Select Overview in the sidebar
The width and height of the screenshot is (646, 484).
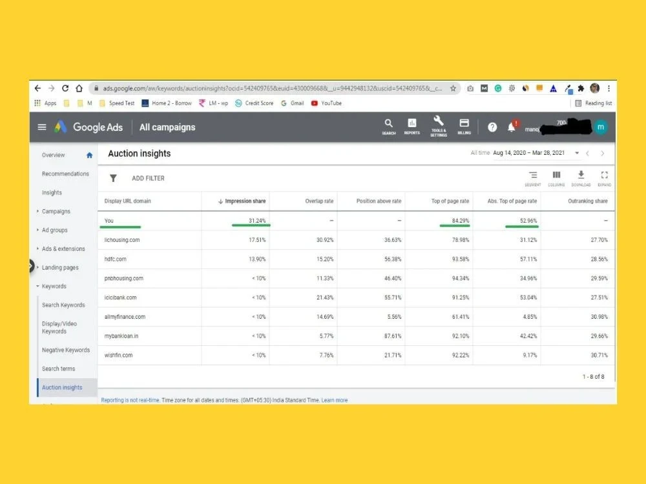(53, 155)
